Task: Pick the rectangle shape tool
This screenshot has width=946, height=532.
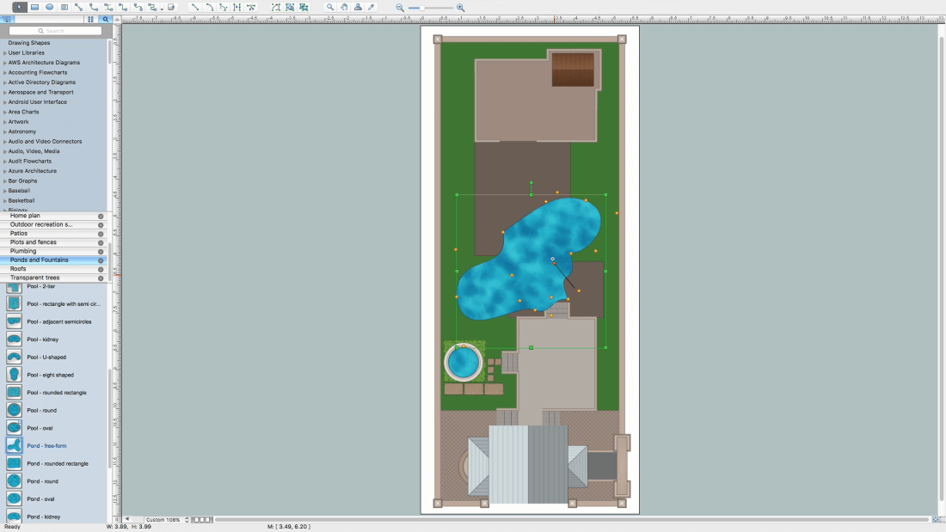Action: pyautogui.click(x=34, y=7)
